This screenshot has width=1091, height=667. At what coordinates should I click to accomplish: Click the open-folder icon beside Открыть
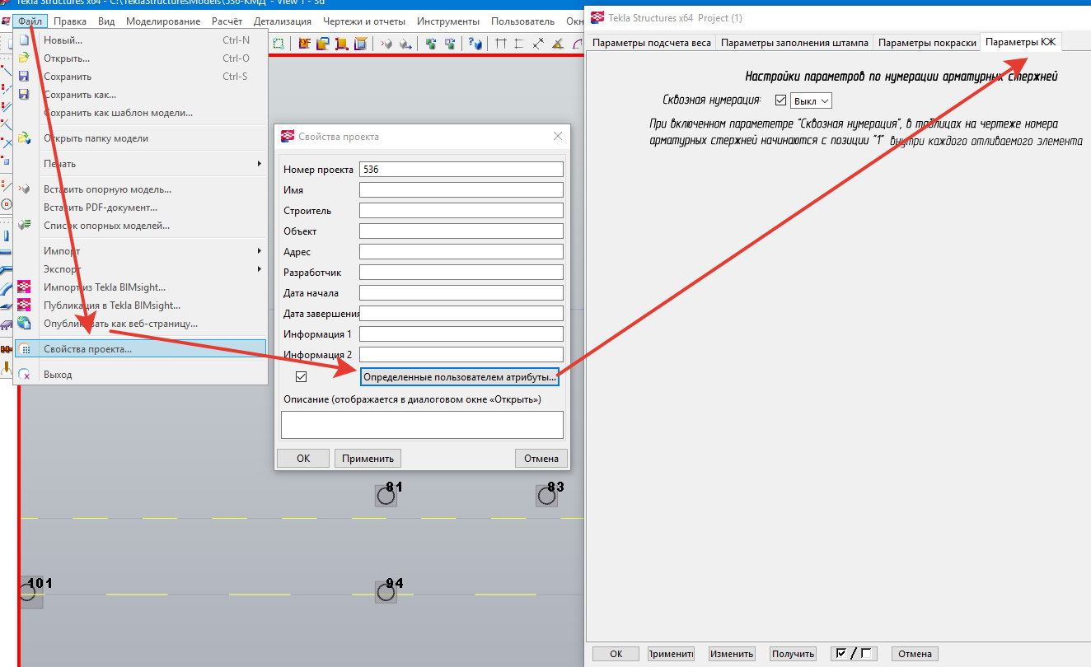pyautogui.click(x=24, y=58)
